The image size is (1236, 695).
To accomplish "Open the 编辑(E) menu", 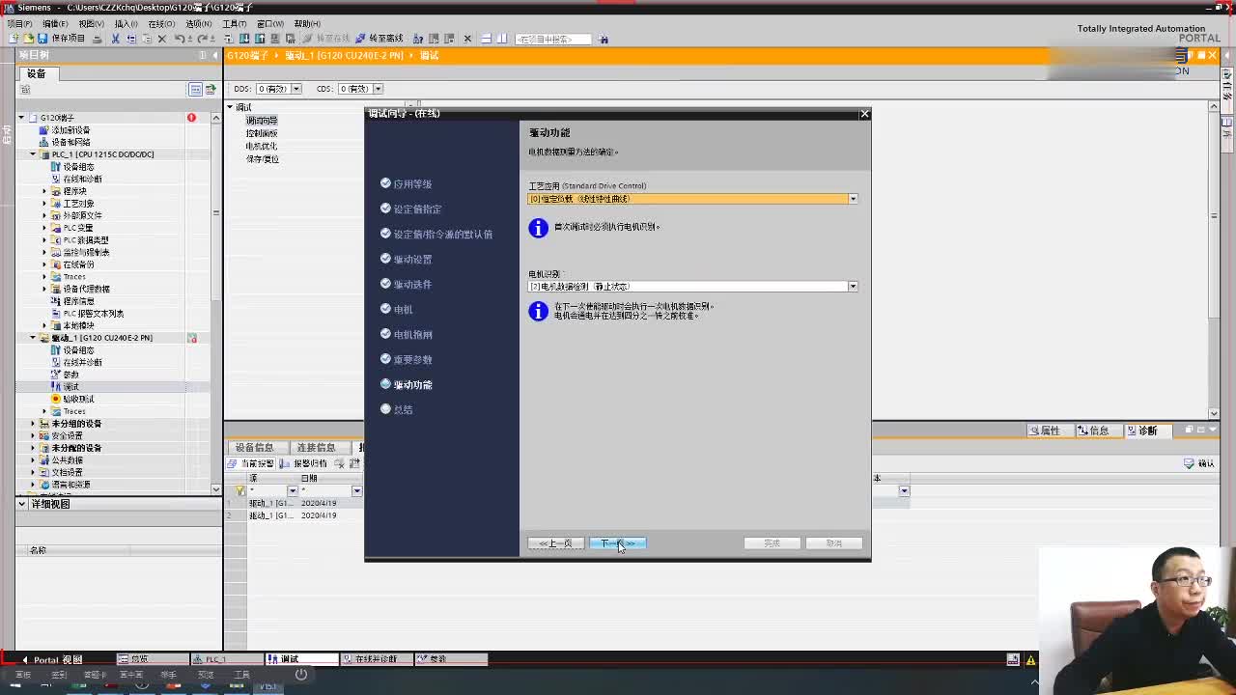I will click(x=55, y=23).
